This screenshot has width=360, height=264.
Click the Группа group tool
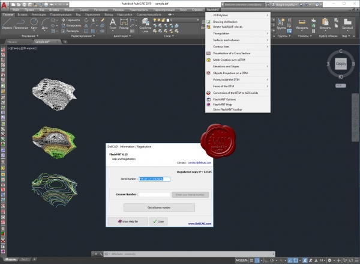[281, 23]
